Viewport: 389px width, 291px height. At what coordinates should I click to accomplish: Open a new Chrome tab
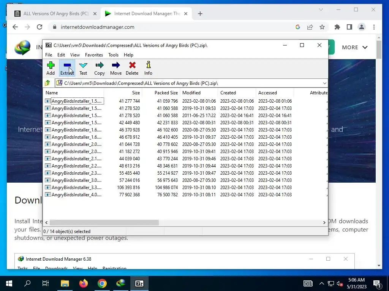point(200,14)
